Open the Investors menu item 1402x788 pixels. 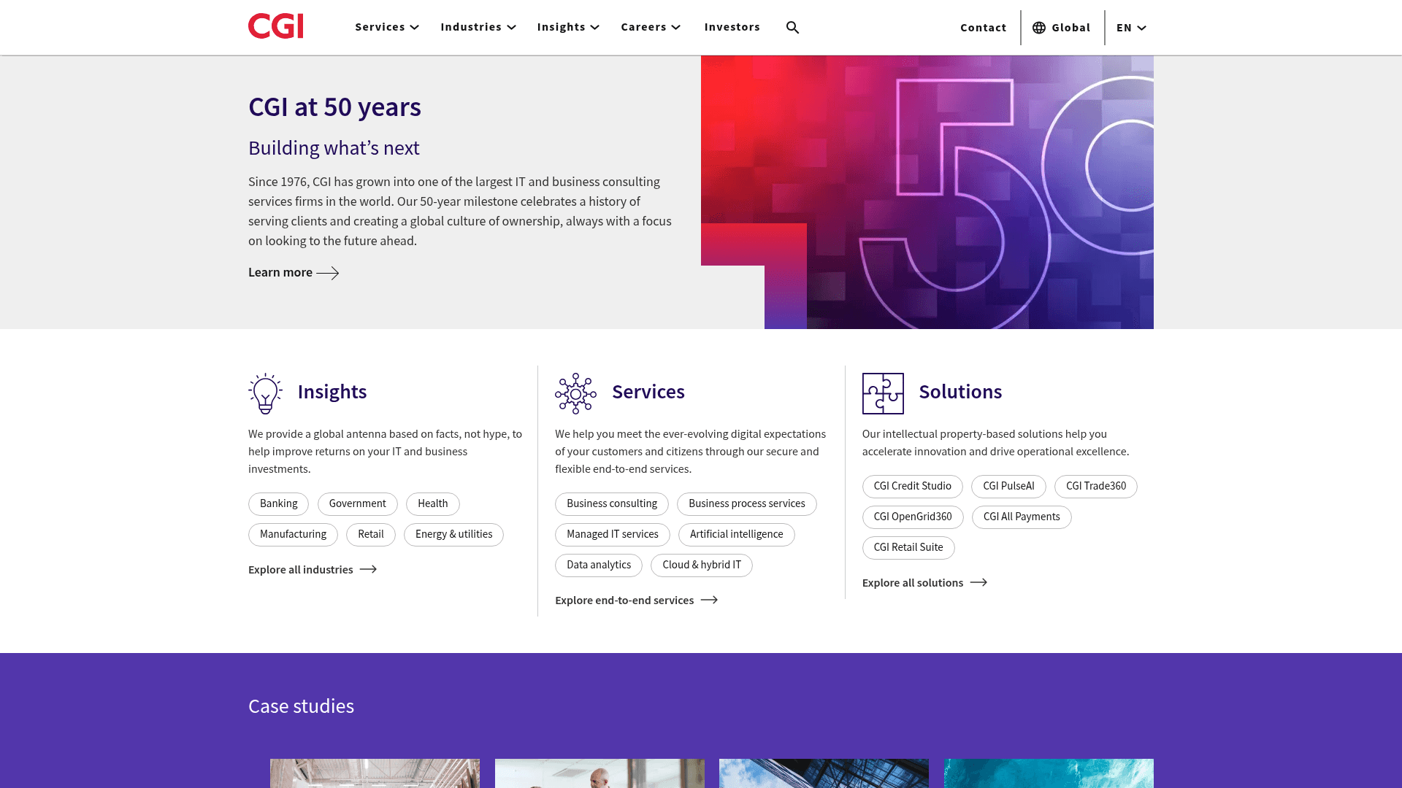pos(732,27)
